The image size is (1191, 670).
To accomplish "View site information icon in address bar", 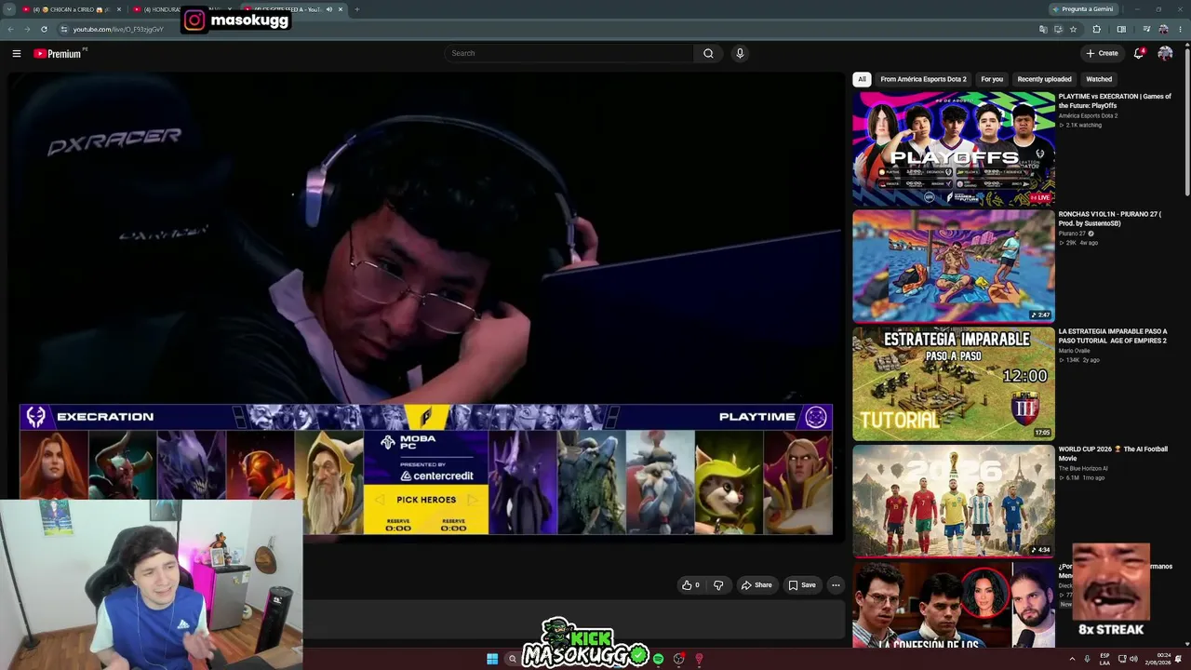I will coord(63,29).
